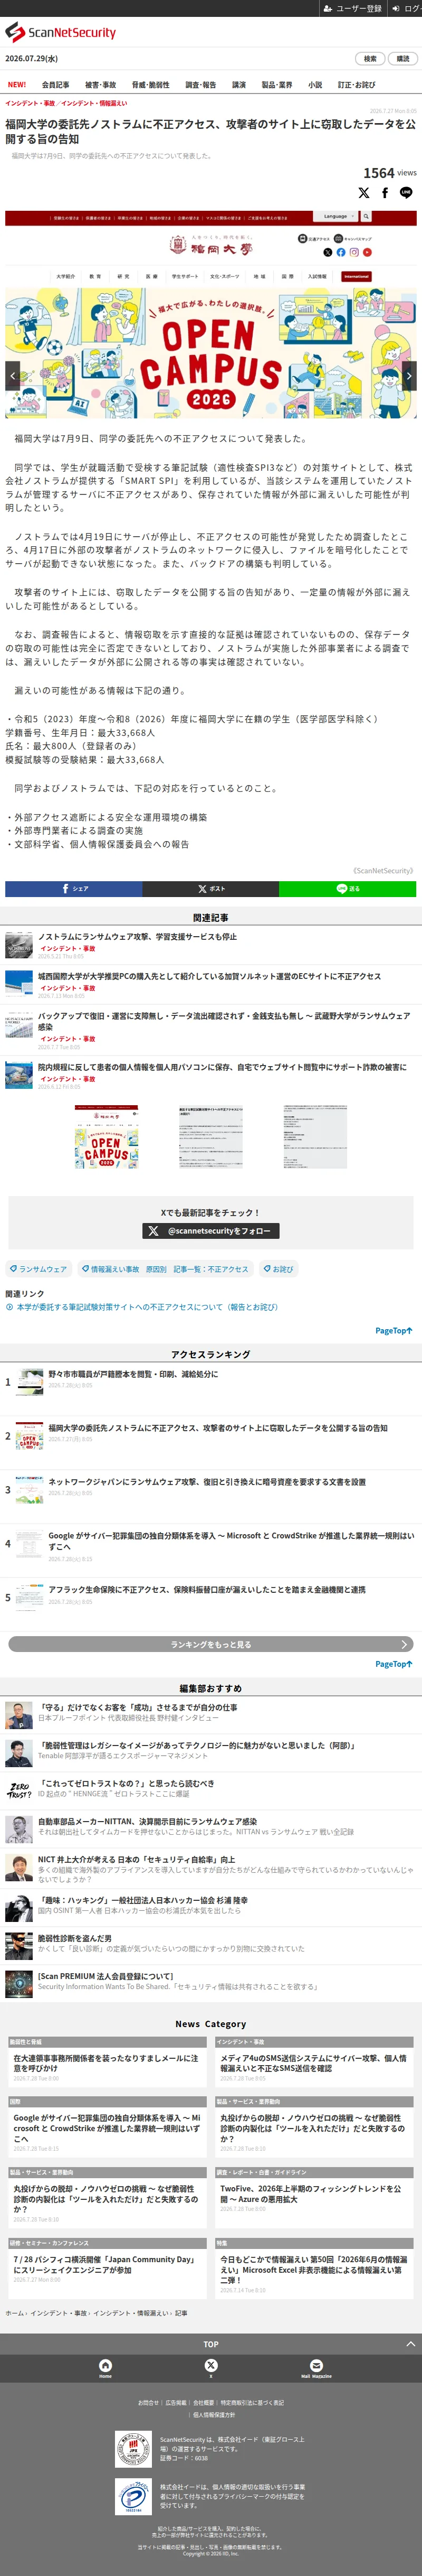422x2576 pixels.
Task: Click the PageTop link above アクセスランキング
Action: pyautogui.click(x=393, y=1331)
